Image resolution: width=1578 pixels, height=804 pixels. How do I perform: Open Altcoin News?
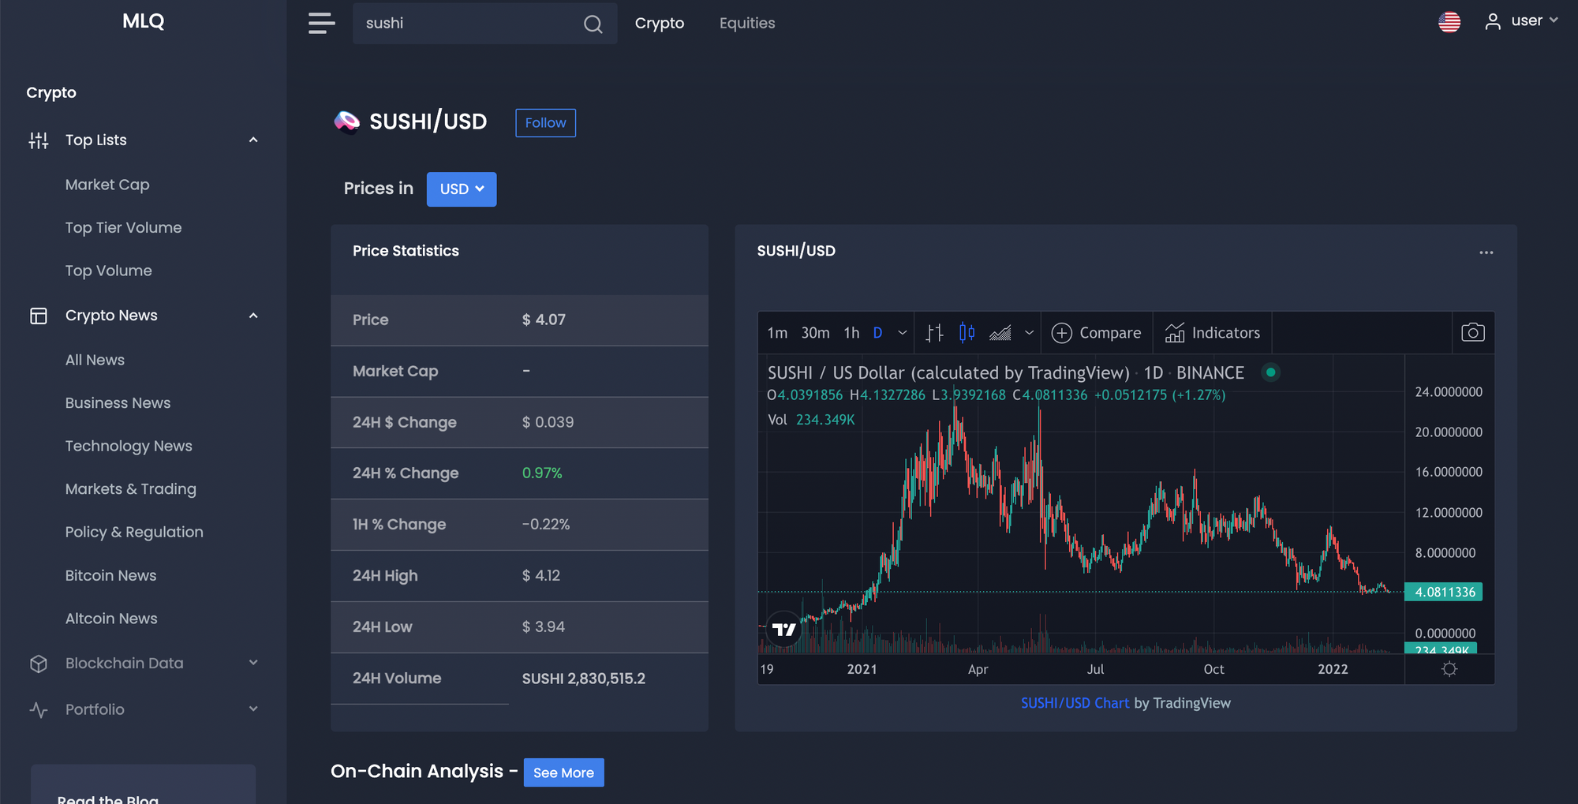click(111, 619)
